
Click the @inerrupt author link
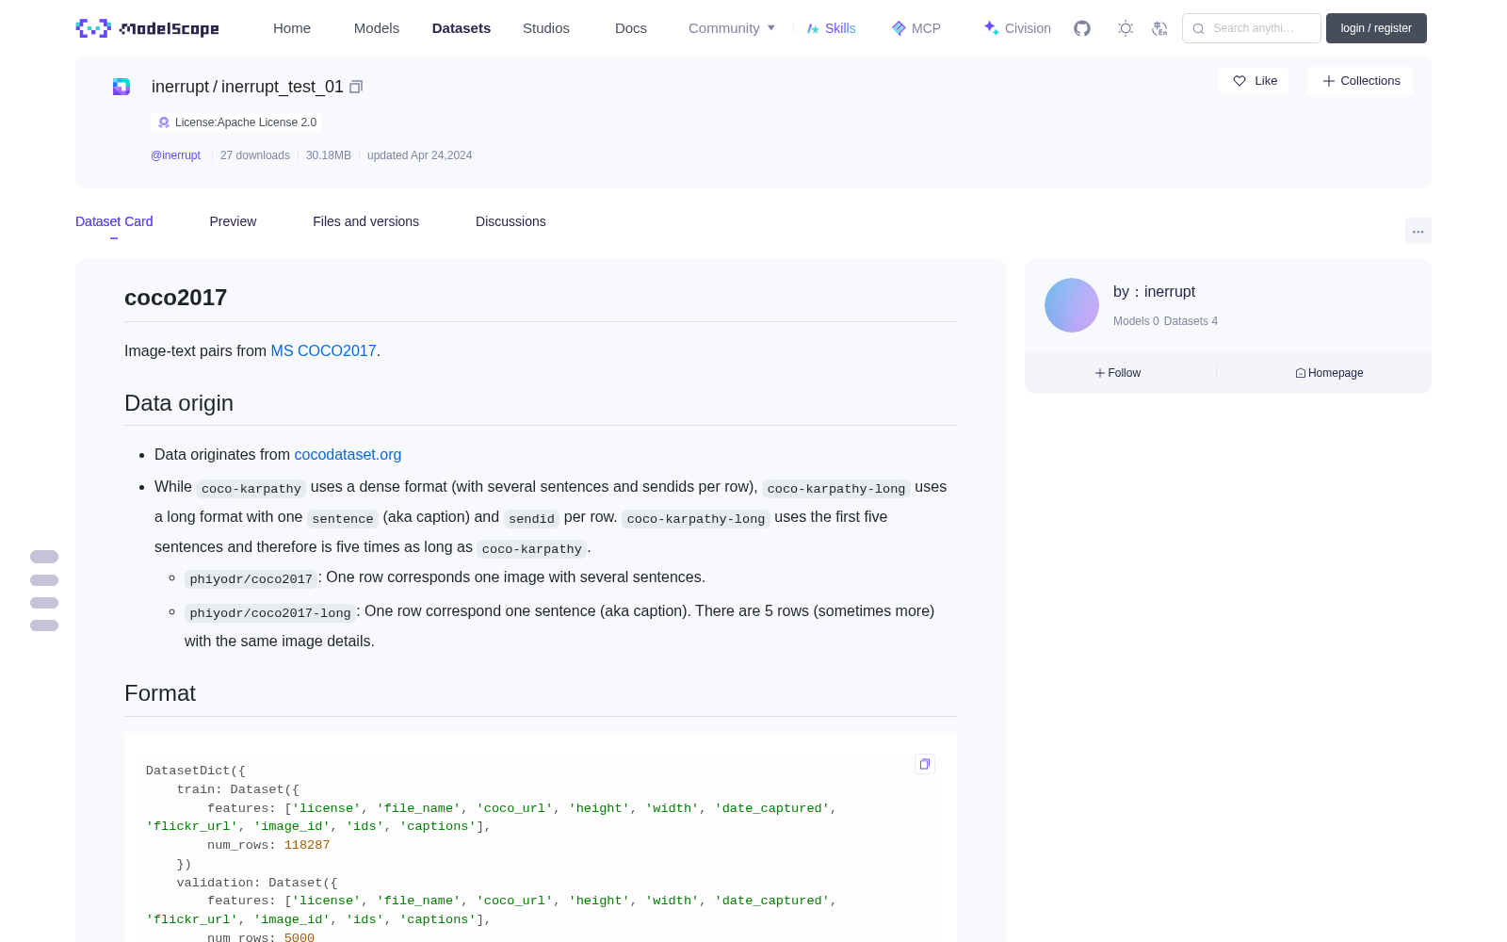[x=175, y=155]
